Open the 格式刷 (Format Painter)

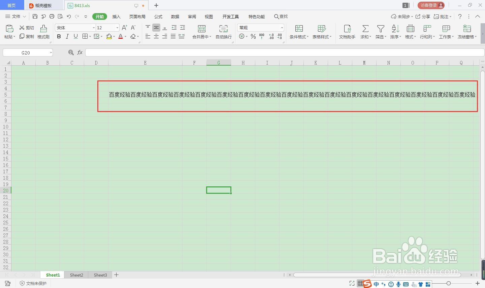click(43, 32)
